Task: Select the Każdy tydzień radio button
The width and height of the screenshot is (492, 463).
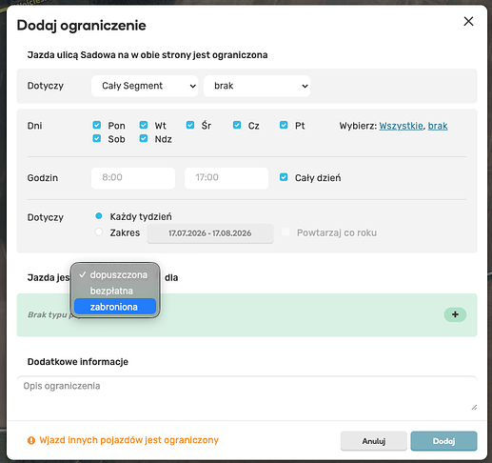Action: (99, 216)
